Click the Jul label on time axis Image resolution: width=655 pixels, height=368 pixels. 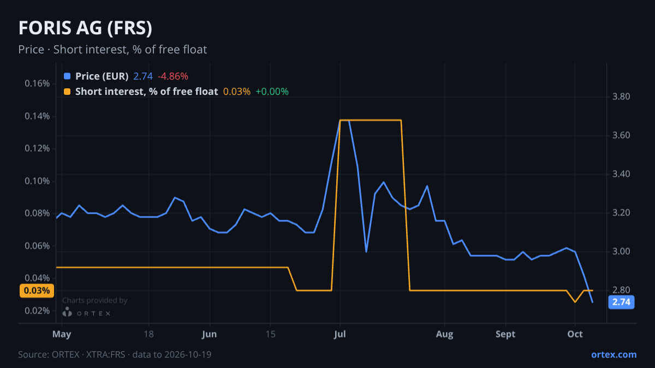(340, 334)
